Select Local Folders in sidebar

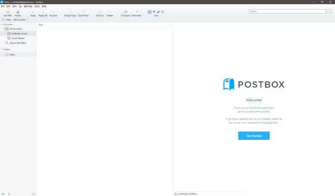18,38
